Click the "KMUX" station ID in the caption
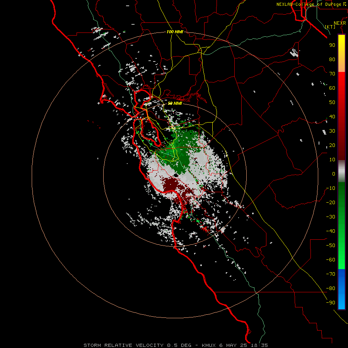This screenshot has height=348, width=348. pyautogui.click(x=209, y=345)
